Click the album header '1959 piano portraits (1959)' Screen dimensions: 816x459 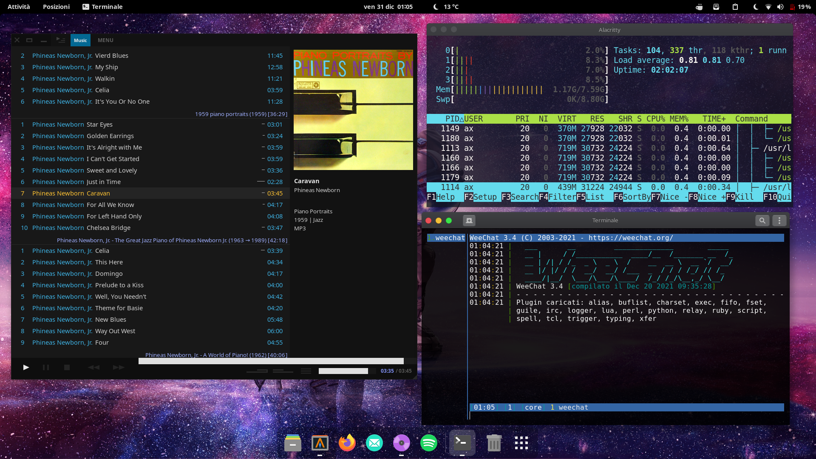pyautogui.click(x=241, y=114)
